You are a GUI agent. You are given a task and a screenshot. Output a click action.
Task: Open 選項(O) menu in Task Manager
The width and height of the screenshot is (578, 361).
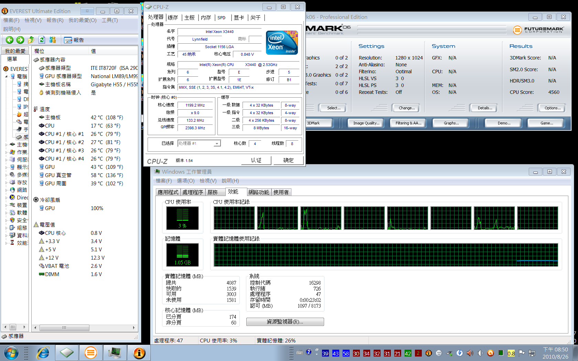186,181
